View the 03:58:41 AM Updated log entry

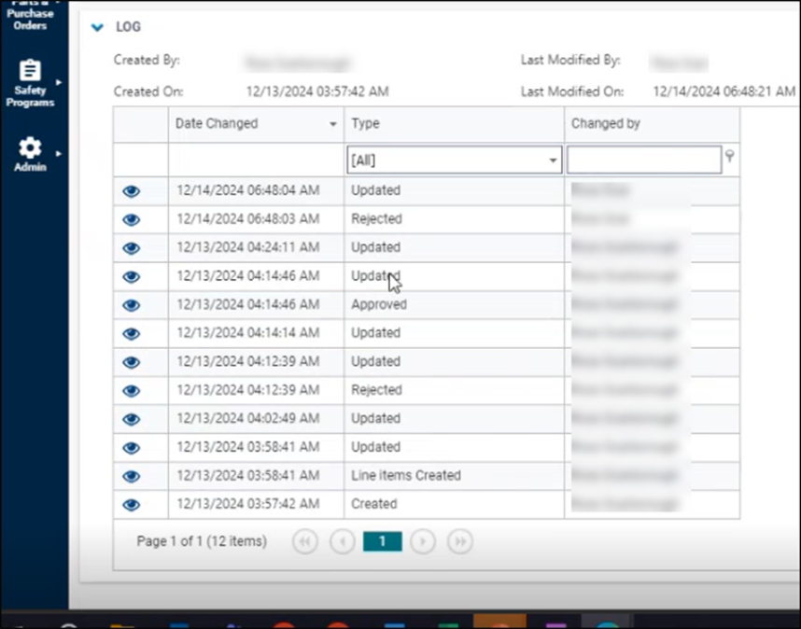pyautogui.click(x=132, y=448)
